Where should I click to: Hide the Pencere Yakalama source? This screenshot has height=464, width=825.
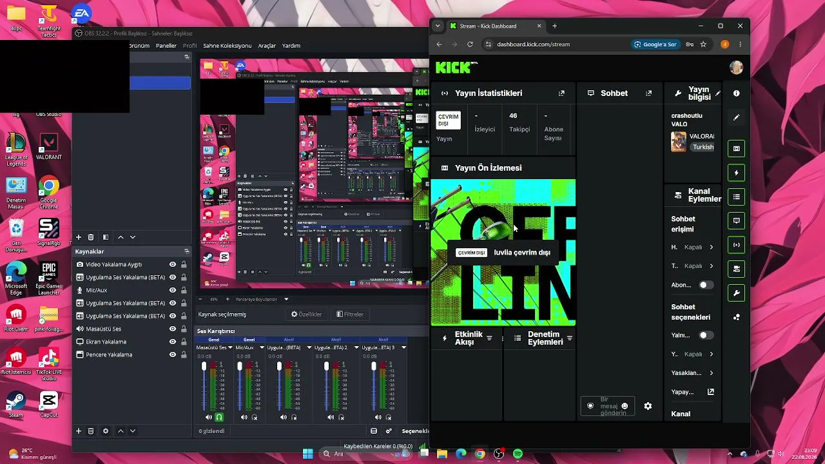click(x=173, y=354)
